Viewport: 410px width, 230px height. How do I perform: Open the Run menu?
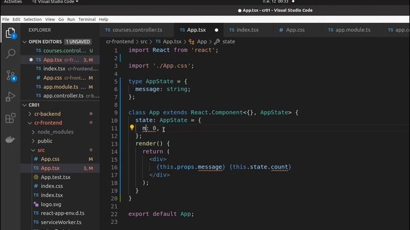[71, 19]
